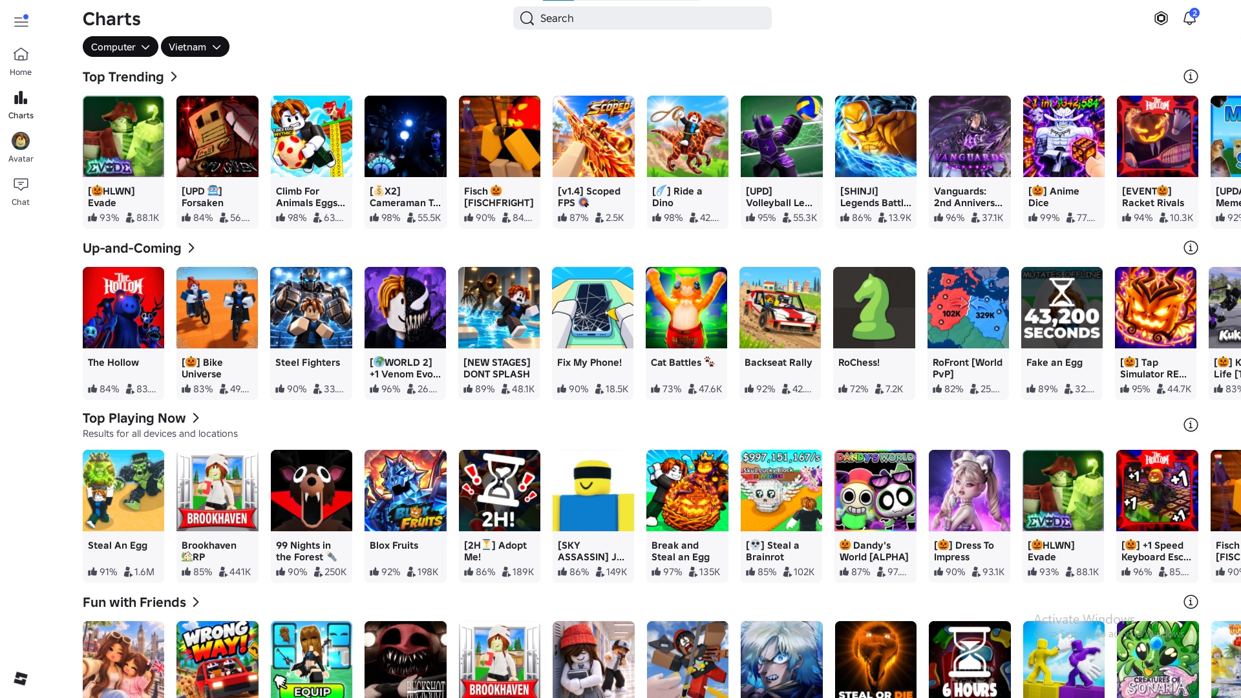Open the Evade game in Top Trending
Viewport: 1241px width, 698px height.
pos(123,136)
